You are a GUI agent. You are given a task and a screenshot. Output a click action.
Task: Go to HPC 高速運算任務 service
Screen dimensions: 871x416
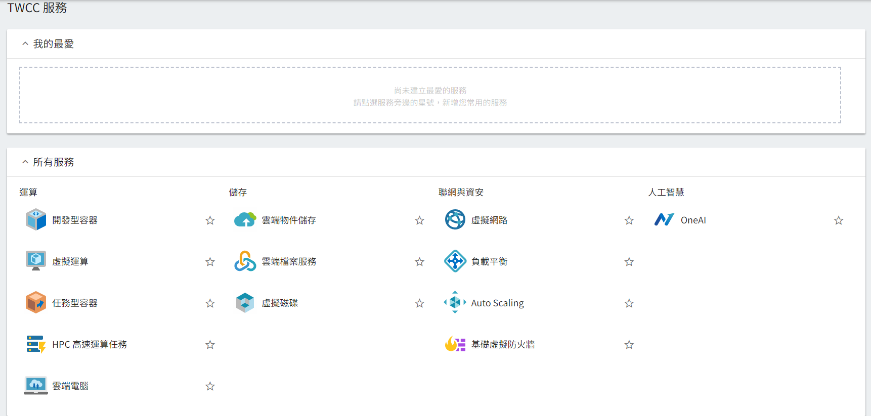pos(90,345)
